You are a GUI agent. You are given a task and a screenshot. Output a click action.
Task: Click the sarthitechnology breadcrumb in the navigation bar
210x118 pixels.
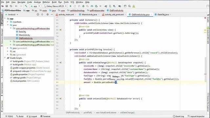77,10
